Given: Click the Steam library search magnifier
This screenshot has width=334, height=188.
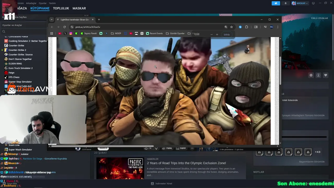Looking at the screenshot, I should [4, 32].
